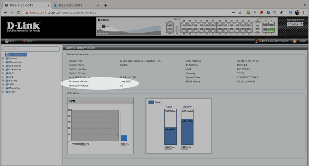Click the Not secure warning icon
This screenshot has width=309, height=166.
[27, 13]
